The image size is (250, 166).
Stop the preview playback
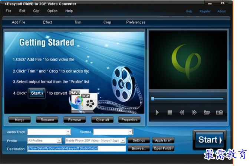coord(170,113)
